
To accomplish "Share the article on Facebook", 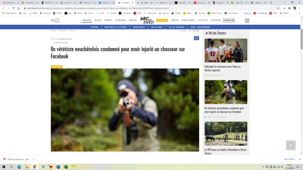I will pos(190,31).
